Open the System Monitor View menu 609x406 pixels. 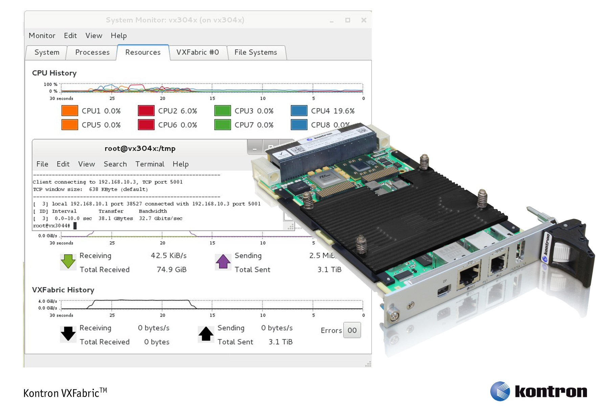[x=94, y=36]
